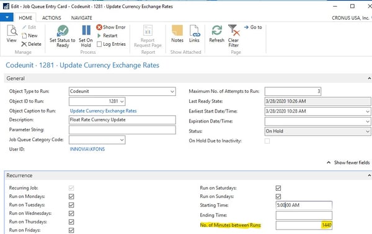The height and width of the screenshot is (234, 372).
Task: Delete the current job queue entry
Action: (31, 44)
